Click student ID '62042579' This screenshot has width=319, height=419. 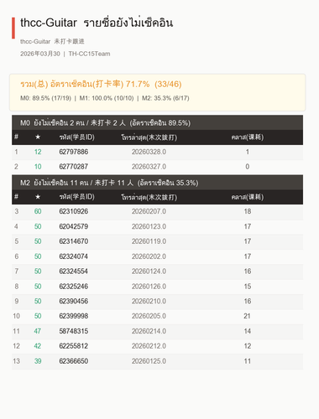(x=74, y=226)
